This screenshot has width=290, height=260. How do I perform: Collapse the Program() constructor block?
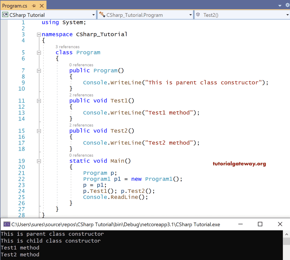(39, 71)
